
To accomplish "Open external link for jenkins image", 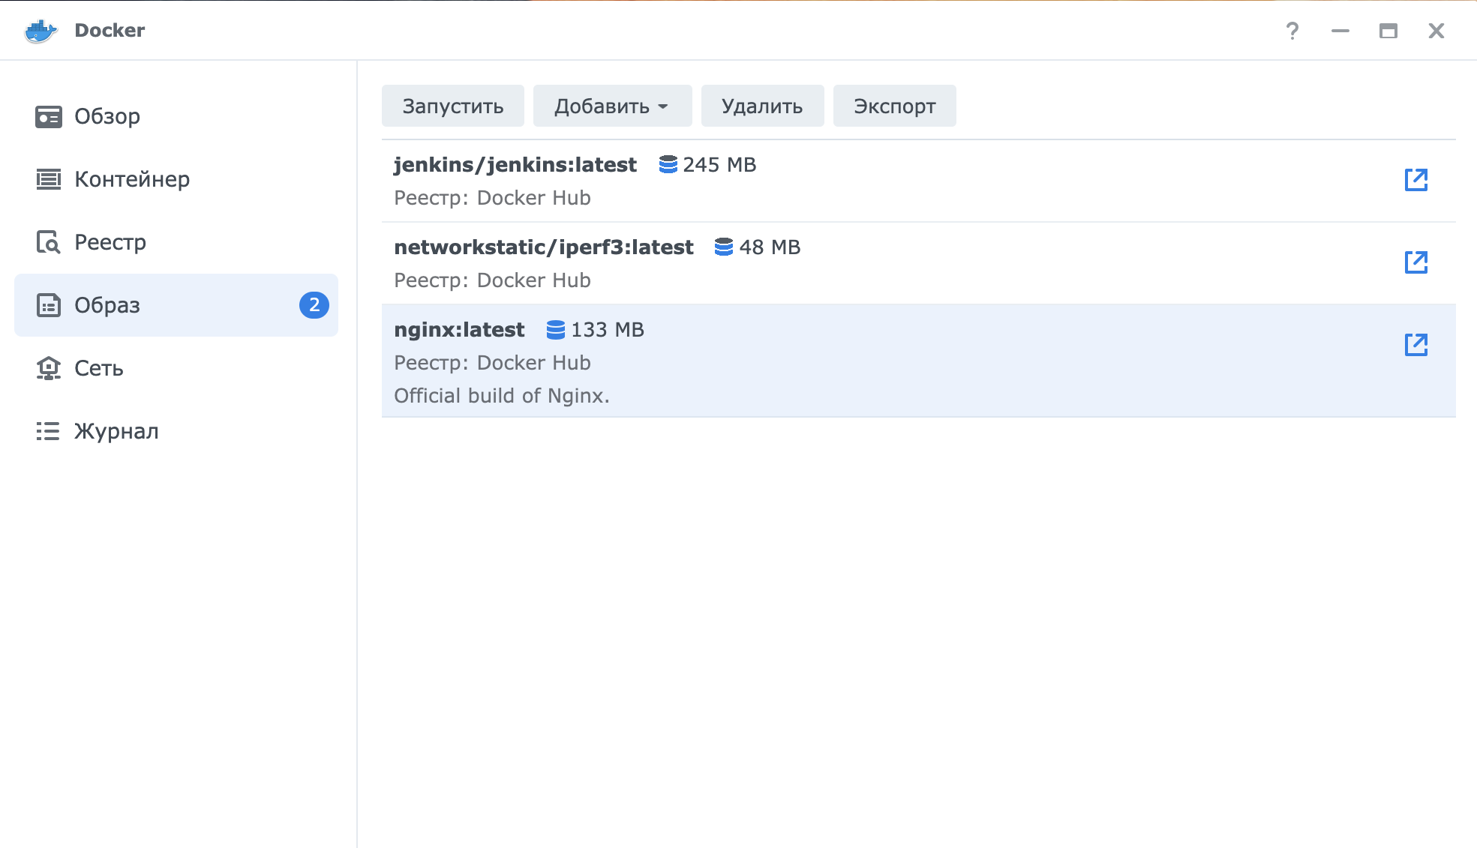I will point(1415,180).
